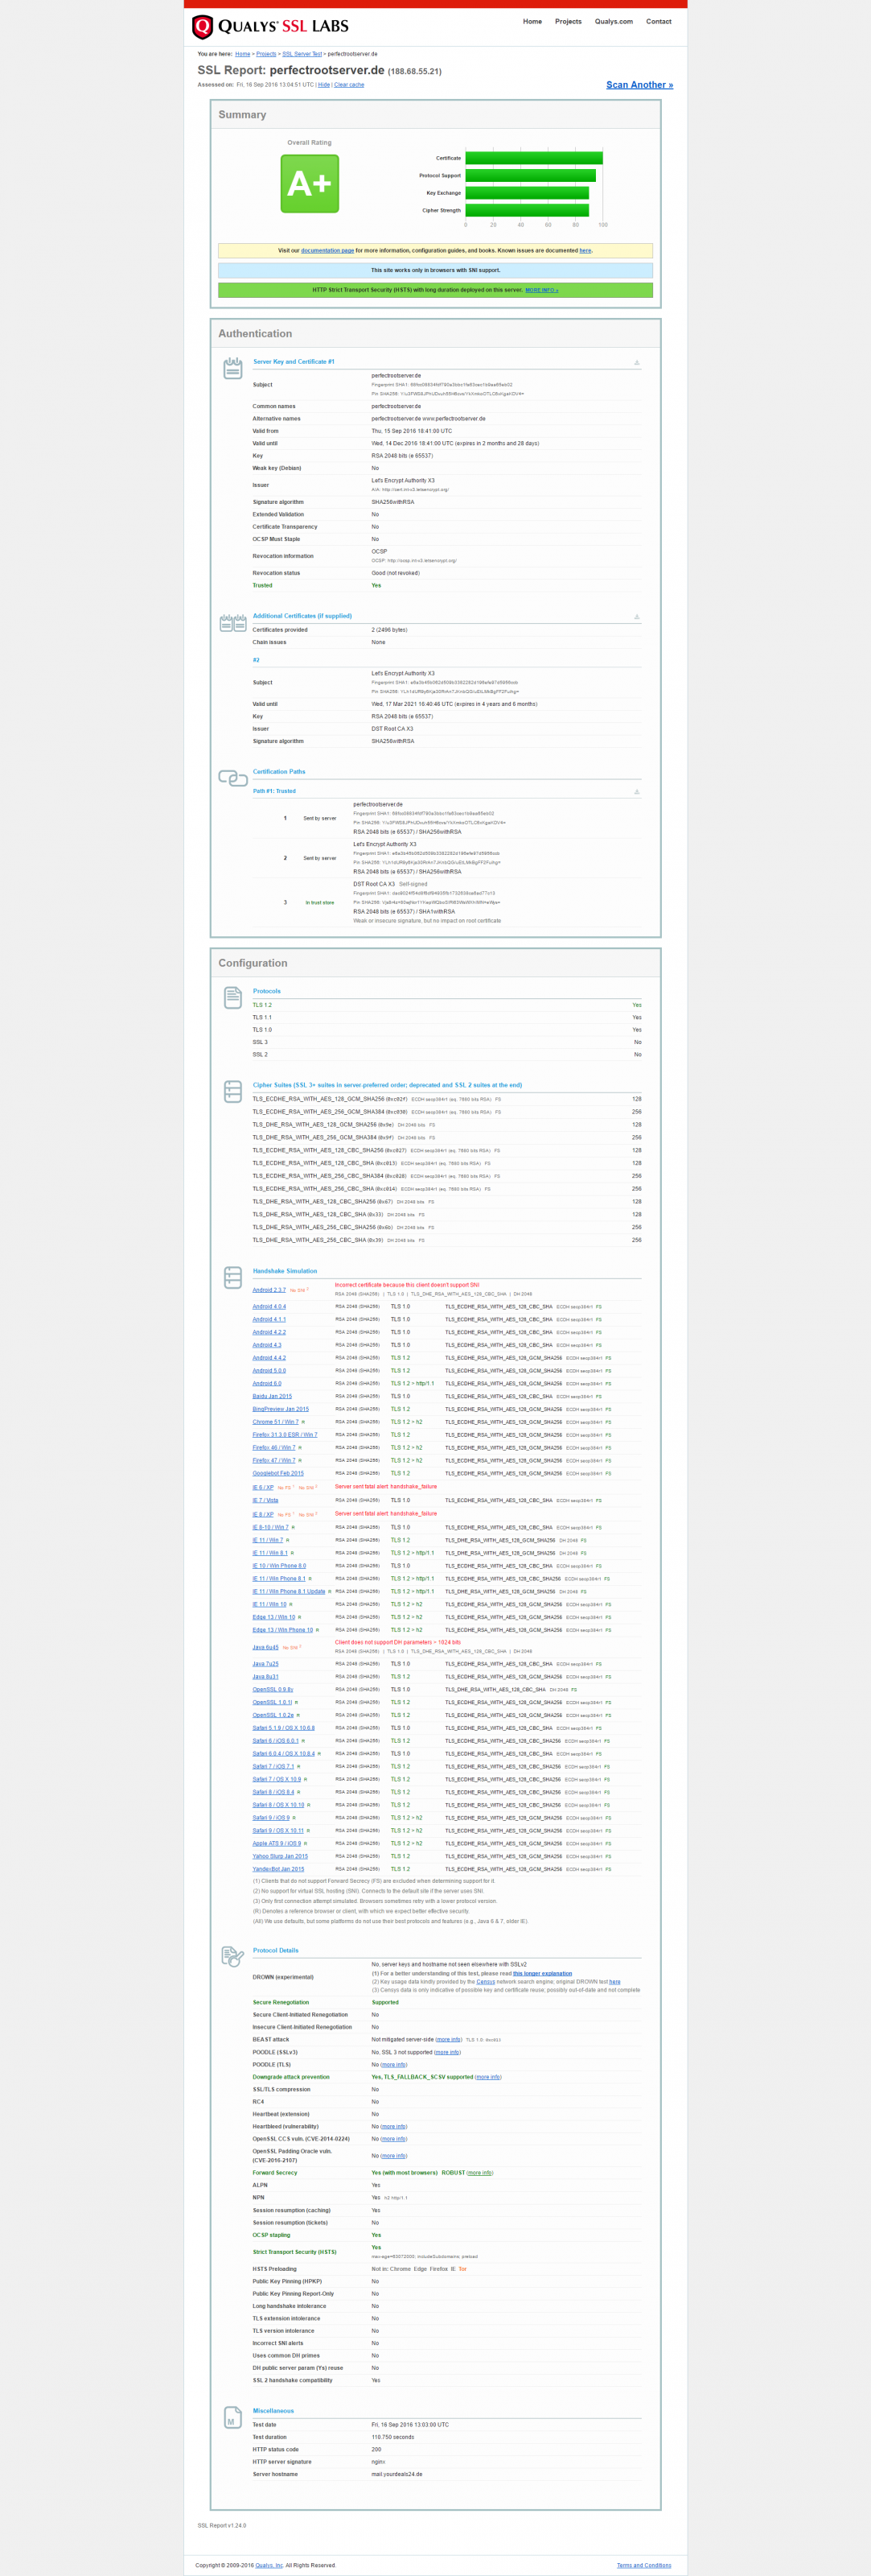Open the Android 4.4.2 handshake link
The width and height of the screenshot is (871, 2576).
269,1358
